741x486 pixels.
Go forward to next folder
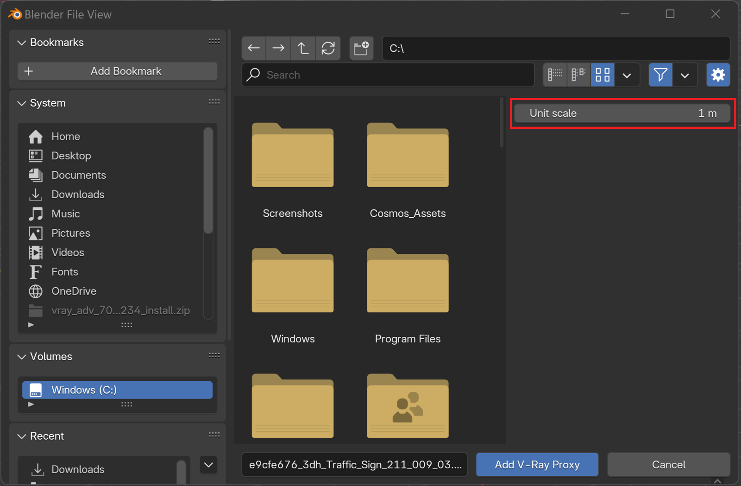tap(278, 48)
